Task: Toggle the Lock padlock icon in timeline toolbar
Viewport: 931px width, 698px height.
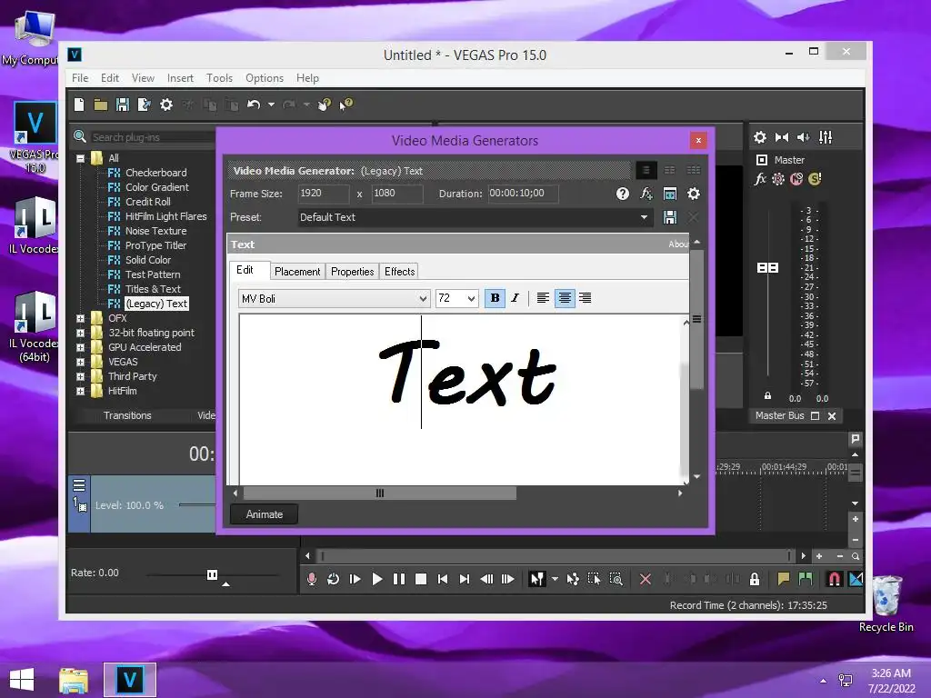Action: 754,579
